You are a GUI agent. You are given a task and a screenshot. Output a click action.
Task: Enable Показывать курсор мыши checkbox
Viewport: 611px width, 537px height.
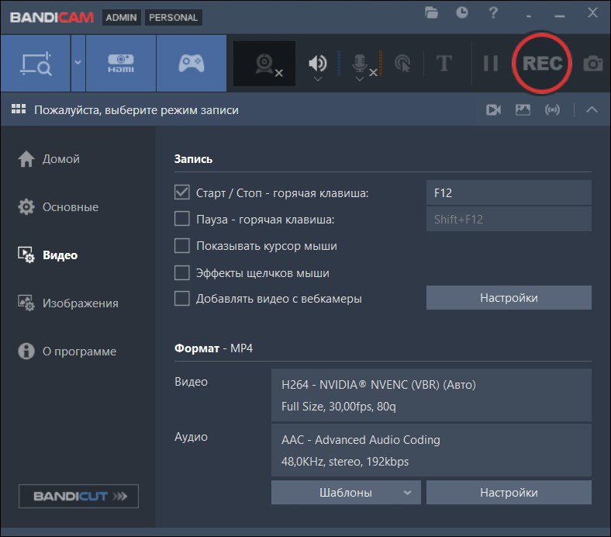pyautogui.click(x=182, y=246)
